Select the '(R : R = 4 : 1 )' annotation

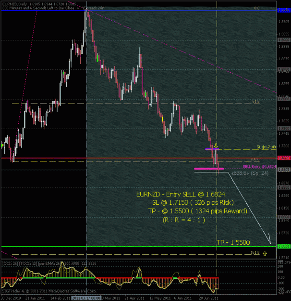184,220
